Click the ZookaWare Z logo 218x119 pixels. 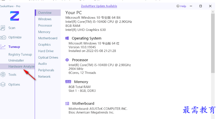pyautogui.click(x=14, y=16)
